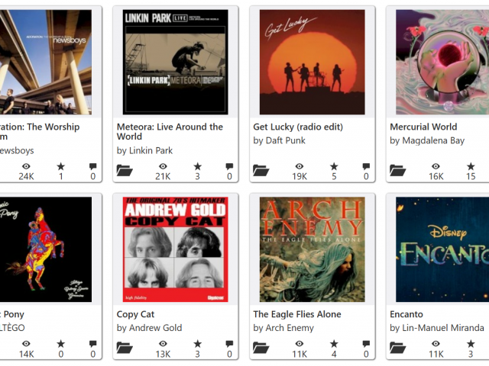Image resolution: width=489 pixels, height=366 pixels.
Task: Open artist link by Magdalena Bay
Action: click(x=427, y=140)
